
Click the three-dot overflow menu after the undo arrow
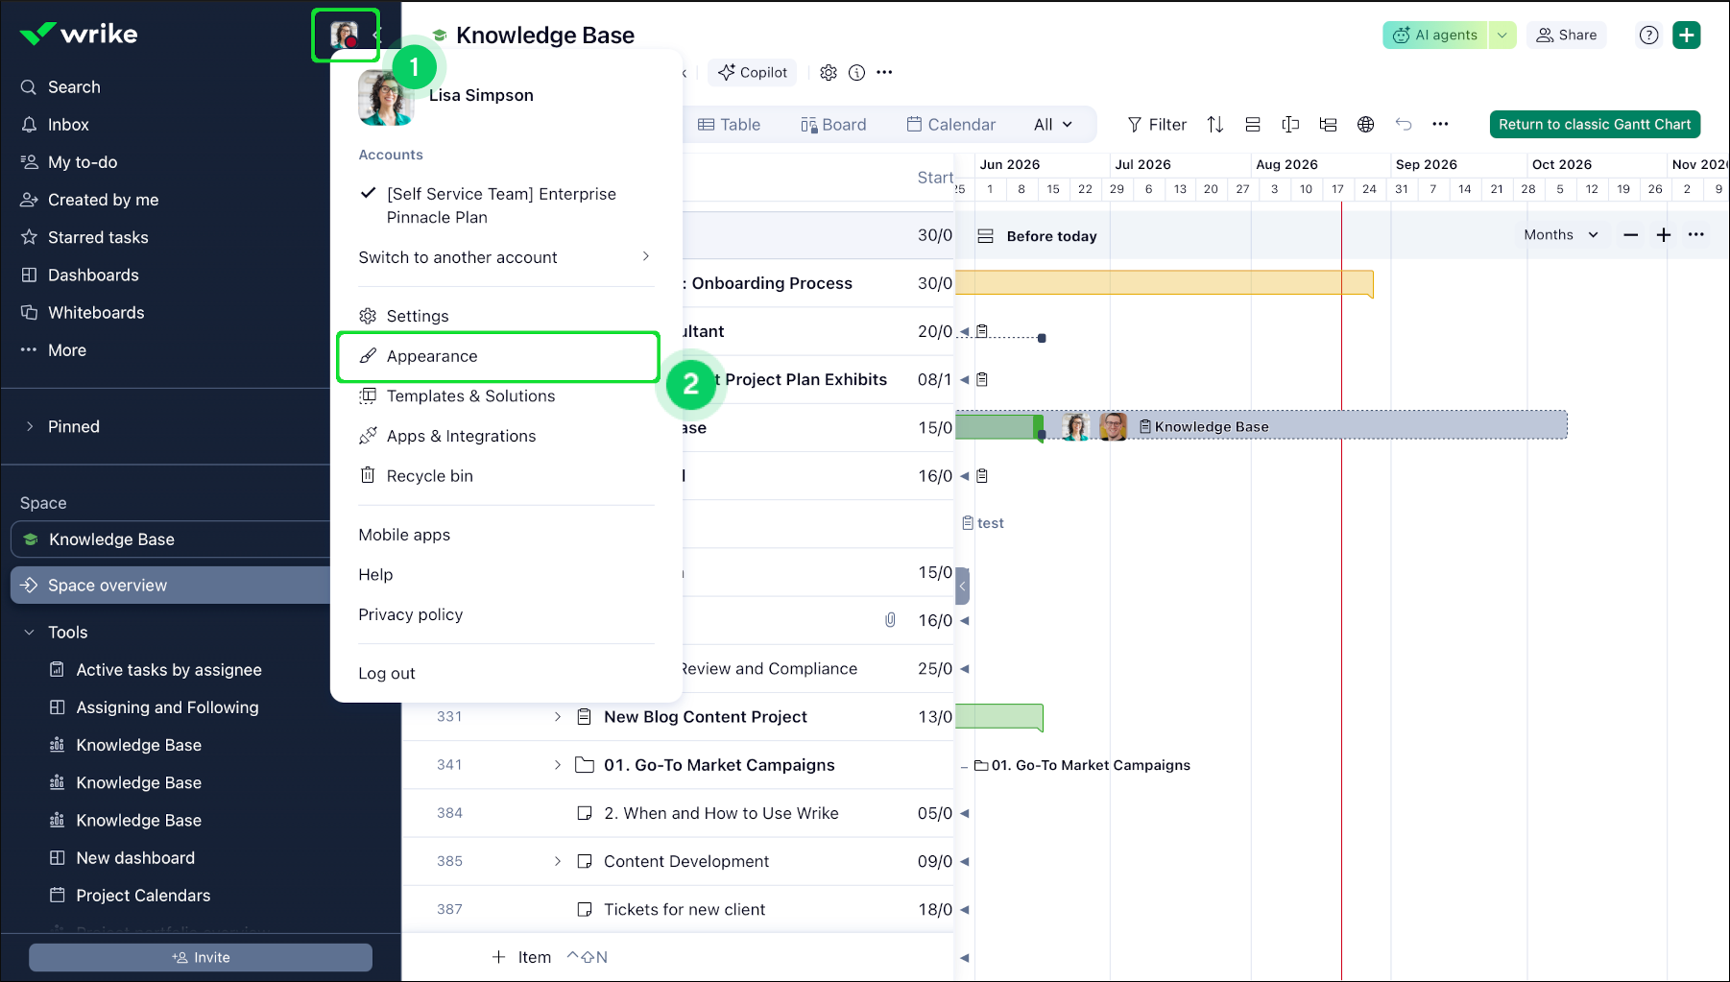1440,125
